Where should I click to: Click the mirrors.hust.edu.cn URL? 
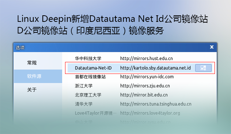[x=147, y=58]
